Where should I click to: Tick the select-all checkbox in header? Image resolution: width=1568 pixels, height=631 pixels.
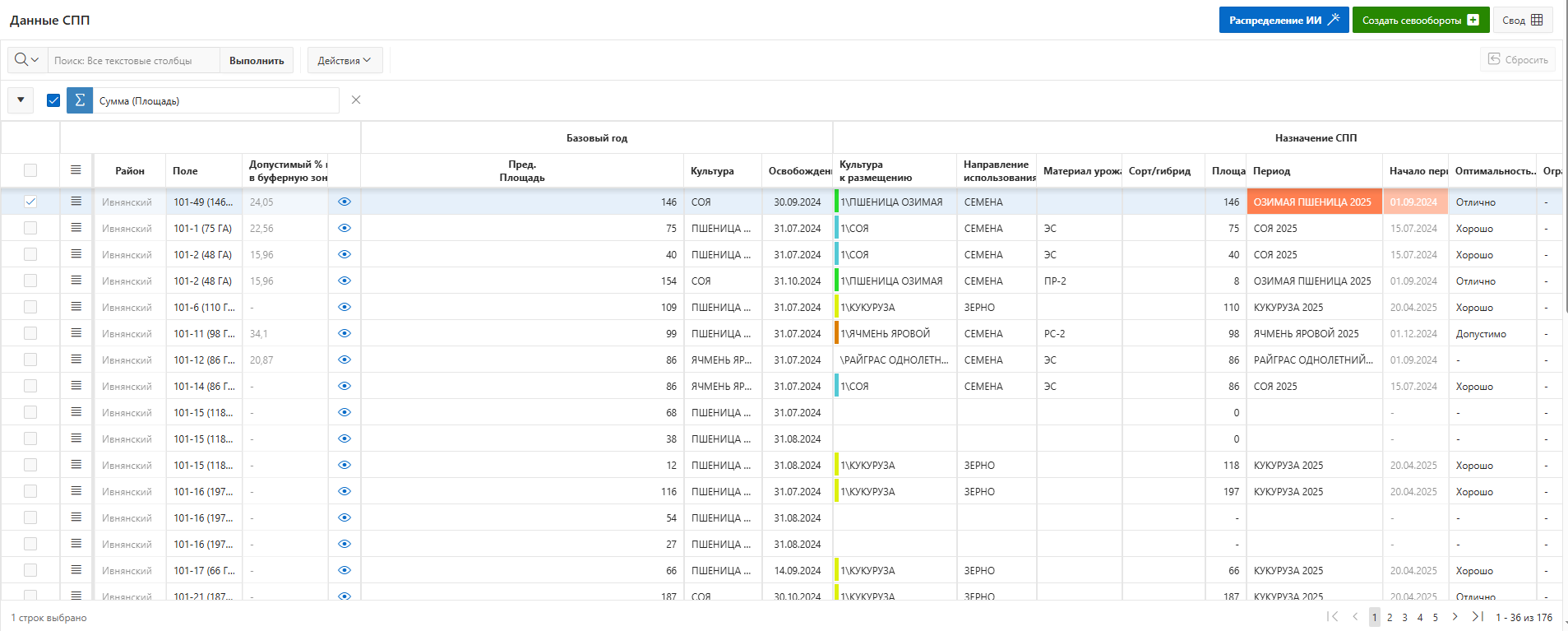point(30,170)
